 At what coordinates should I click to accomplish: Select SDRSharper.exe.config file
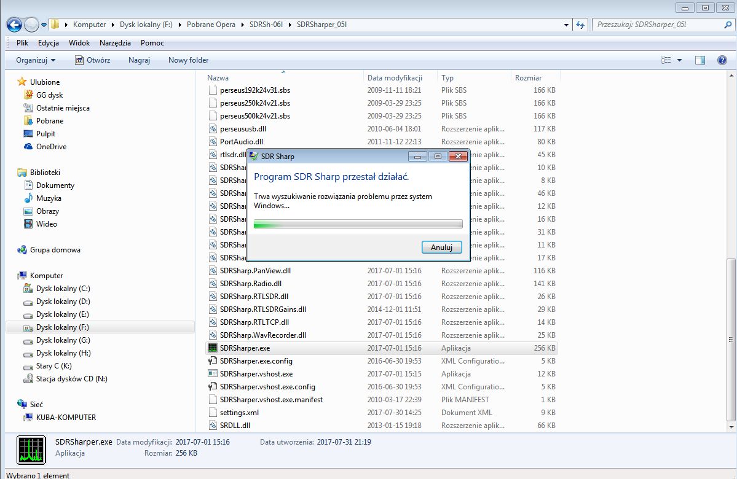click(382, 361)
